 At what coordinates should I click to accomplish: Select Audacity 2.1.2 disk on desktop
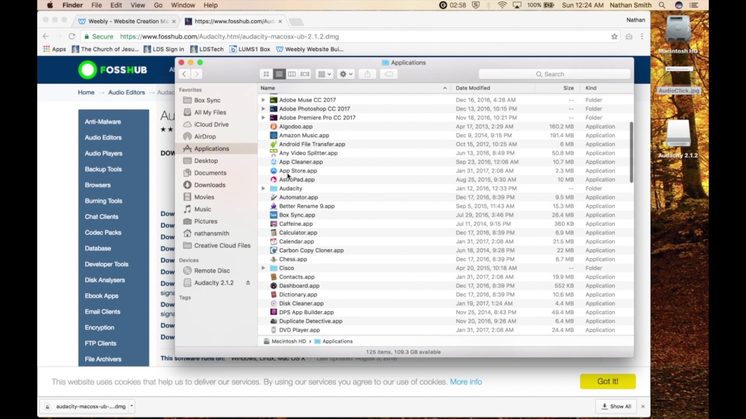pos(678,140)
